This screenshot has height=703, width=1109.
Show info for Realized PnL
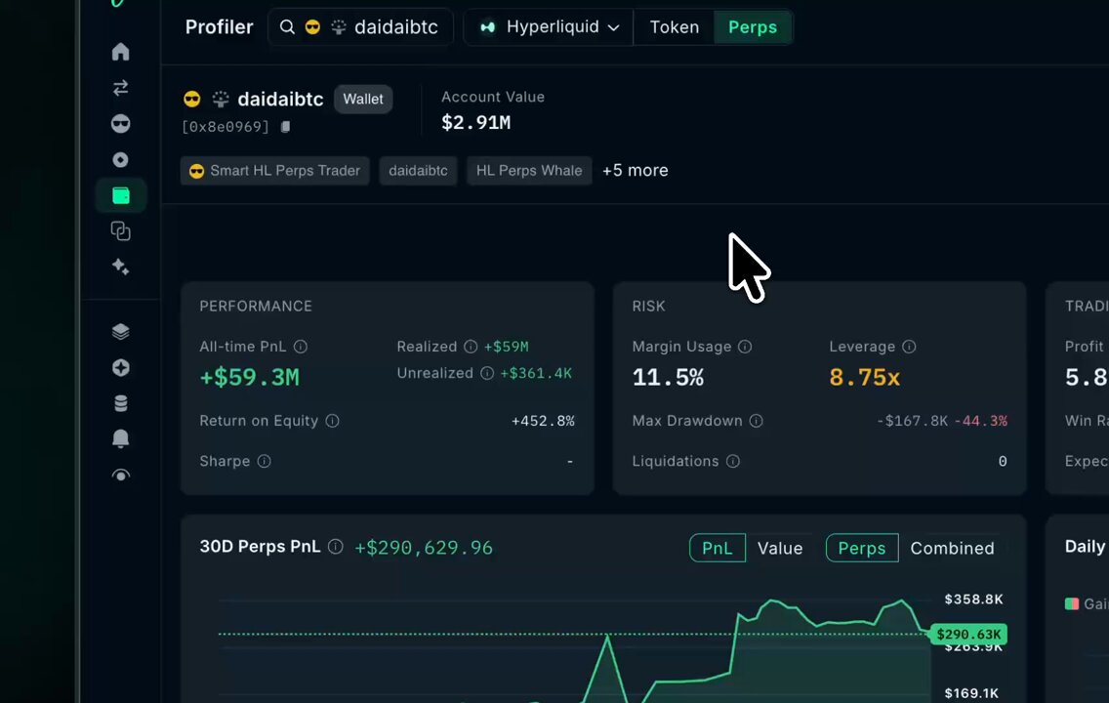click(471, 347)
